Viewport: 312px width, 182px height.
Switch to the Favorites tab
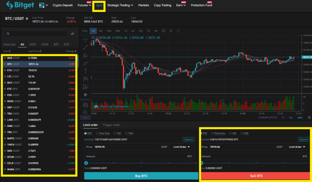pos(9,44)
